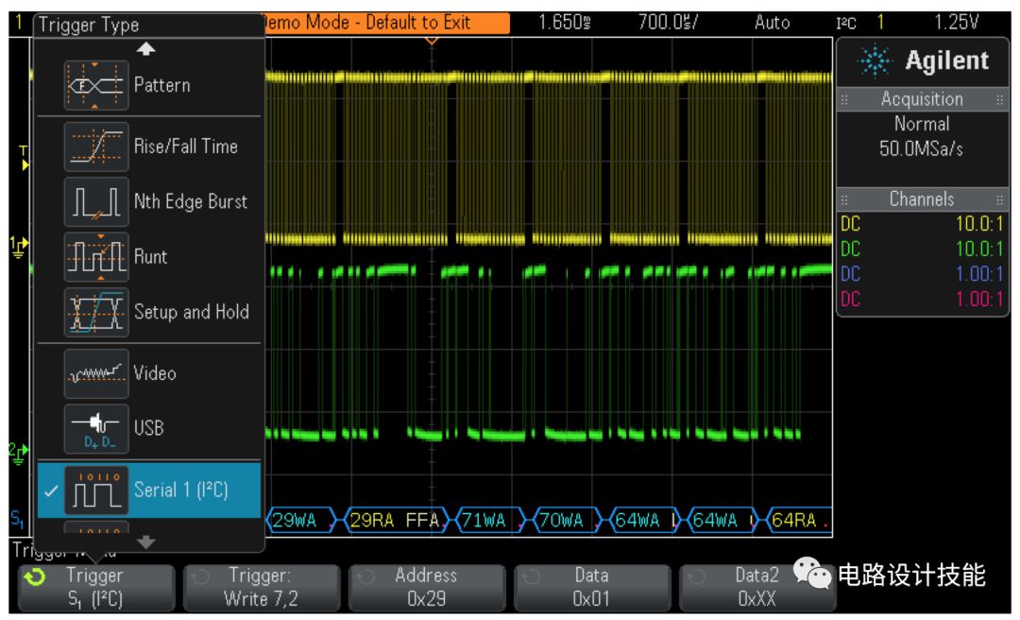Toggle channel 1 ground marker

pyautogui.click(x=18, y=247)
